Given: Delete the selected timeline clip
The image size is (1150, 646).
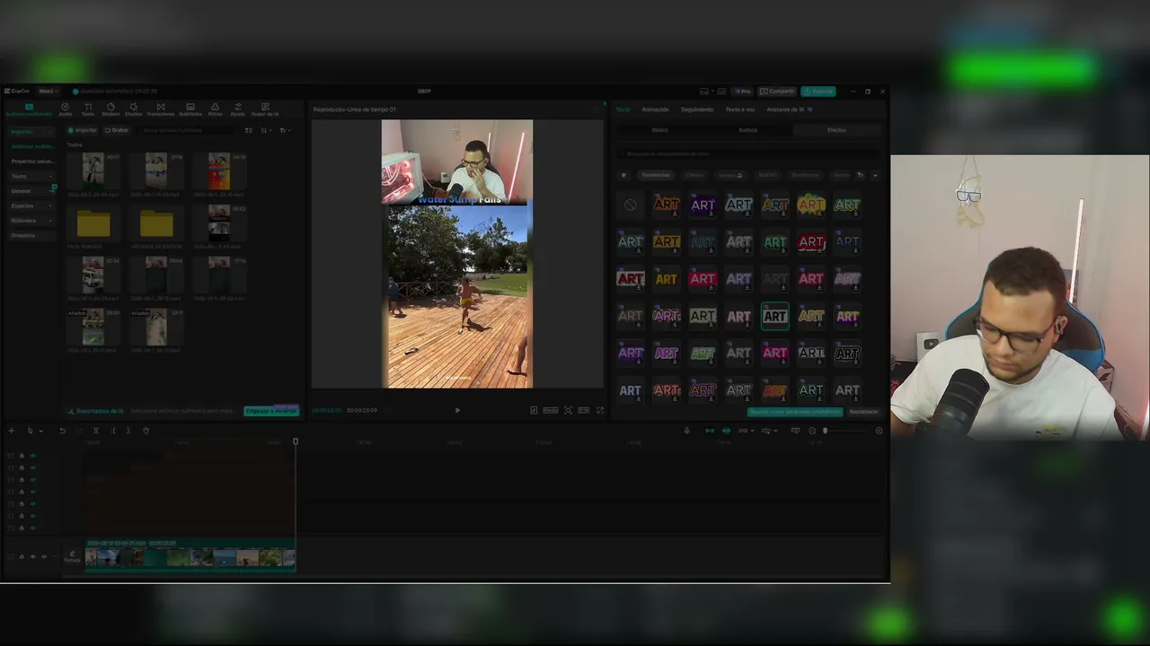Looking at the screenshot, I should click(146, 431).
